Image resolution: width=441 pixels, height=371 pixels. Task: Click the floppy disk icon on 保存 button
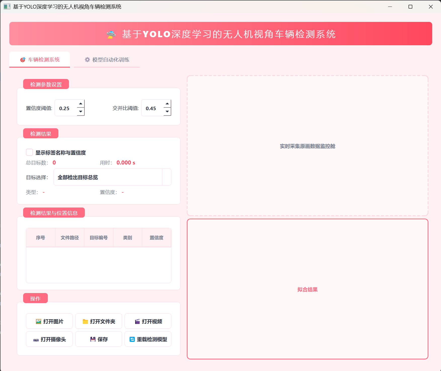click(93, 339)
